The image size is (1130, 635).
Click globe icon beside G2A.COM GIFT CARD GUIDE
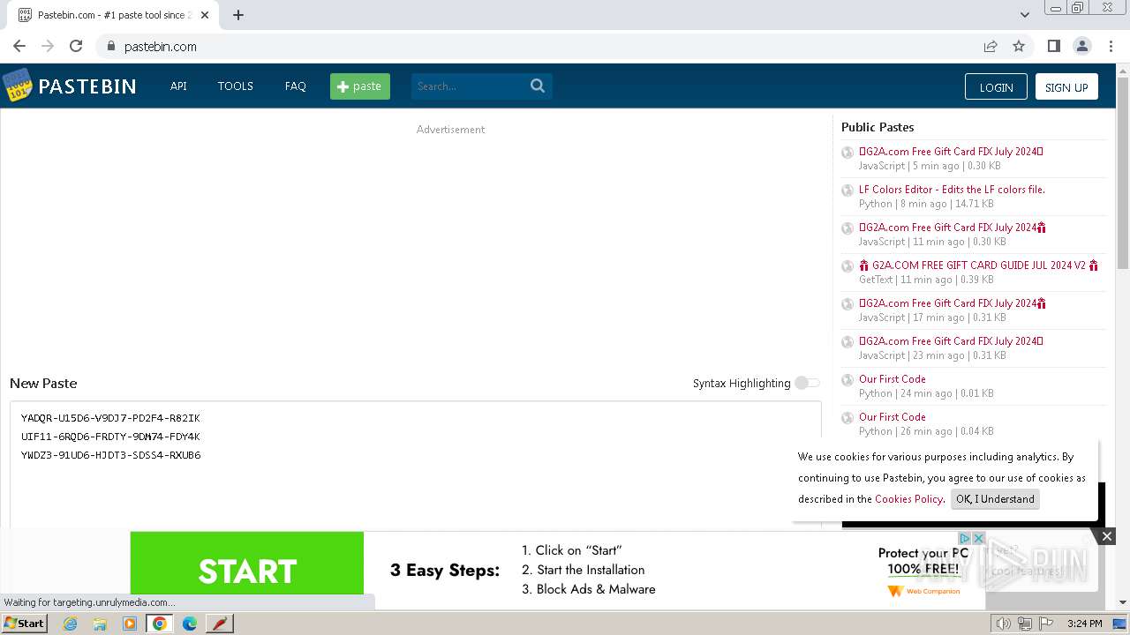[x=847, y=266]
